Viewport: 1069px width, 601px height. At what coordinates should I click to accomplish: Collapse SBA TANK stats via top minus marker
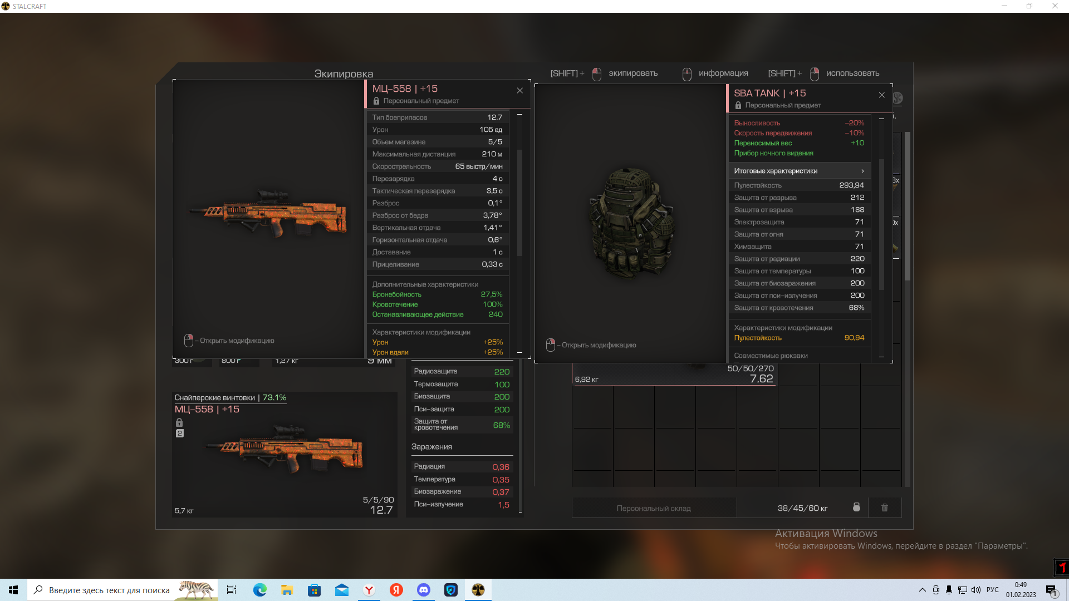coord(881,119)
